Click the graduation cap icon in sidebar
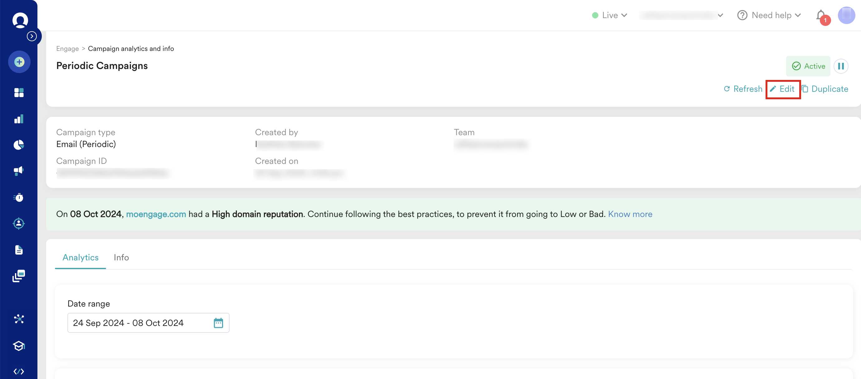 pyautogui.click(x=19, y=346)
